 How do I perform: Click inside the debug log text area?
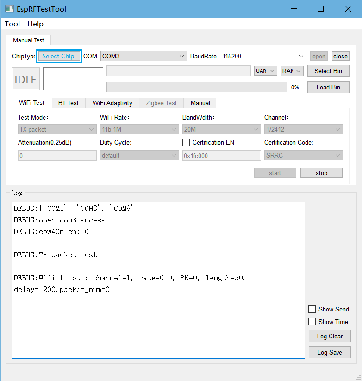158,324
